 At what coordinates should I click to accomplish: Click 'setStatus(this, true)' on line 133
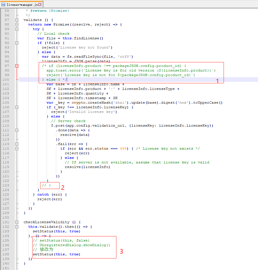(56, 232)
